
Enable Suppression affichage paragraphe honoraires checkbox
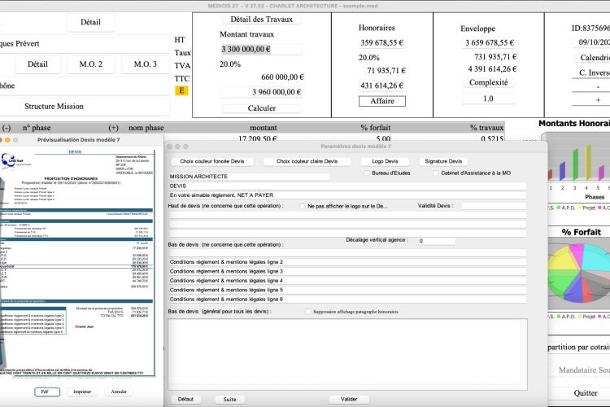pyautogui.click(x=308, y=312)
